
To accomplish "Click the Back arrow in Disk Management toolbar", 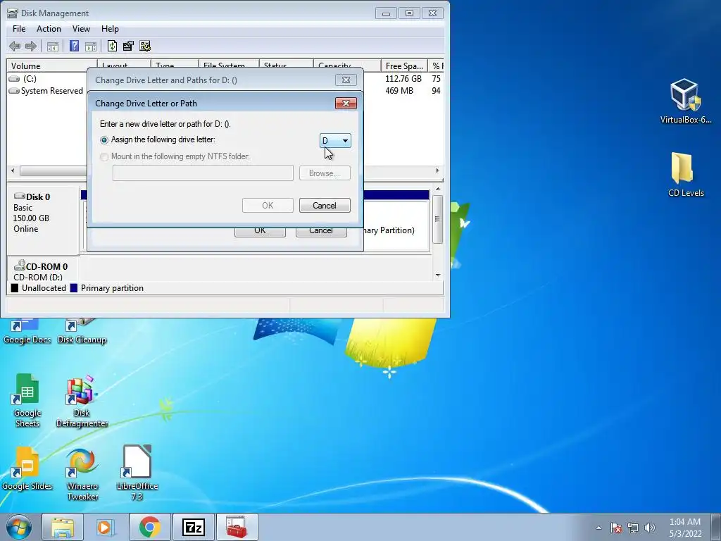I will coord(15,46).
